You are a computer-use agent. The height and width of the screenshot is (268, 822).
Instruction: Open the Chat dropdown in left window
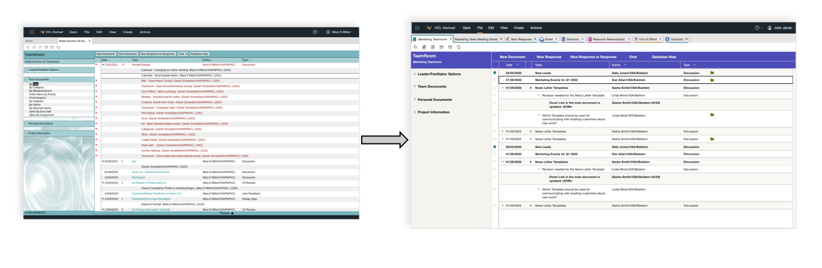(183, 54)
